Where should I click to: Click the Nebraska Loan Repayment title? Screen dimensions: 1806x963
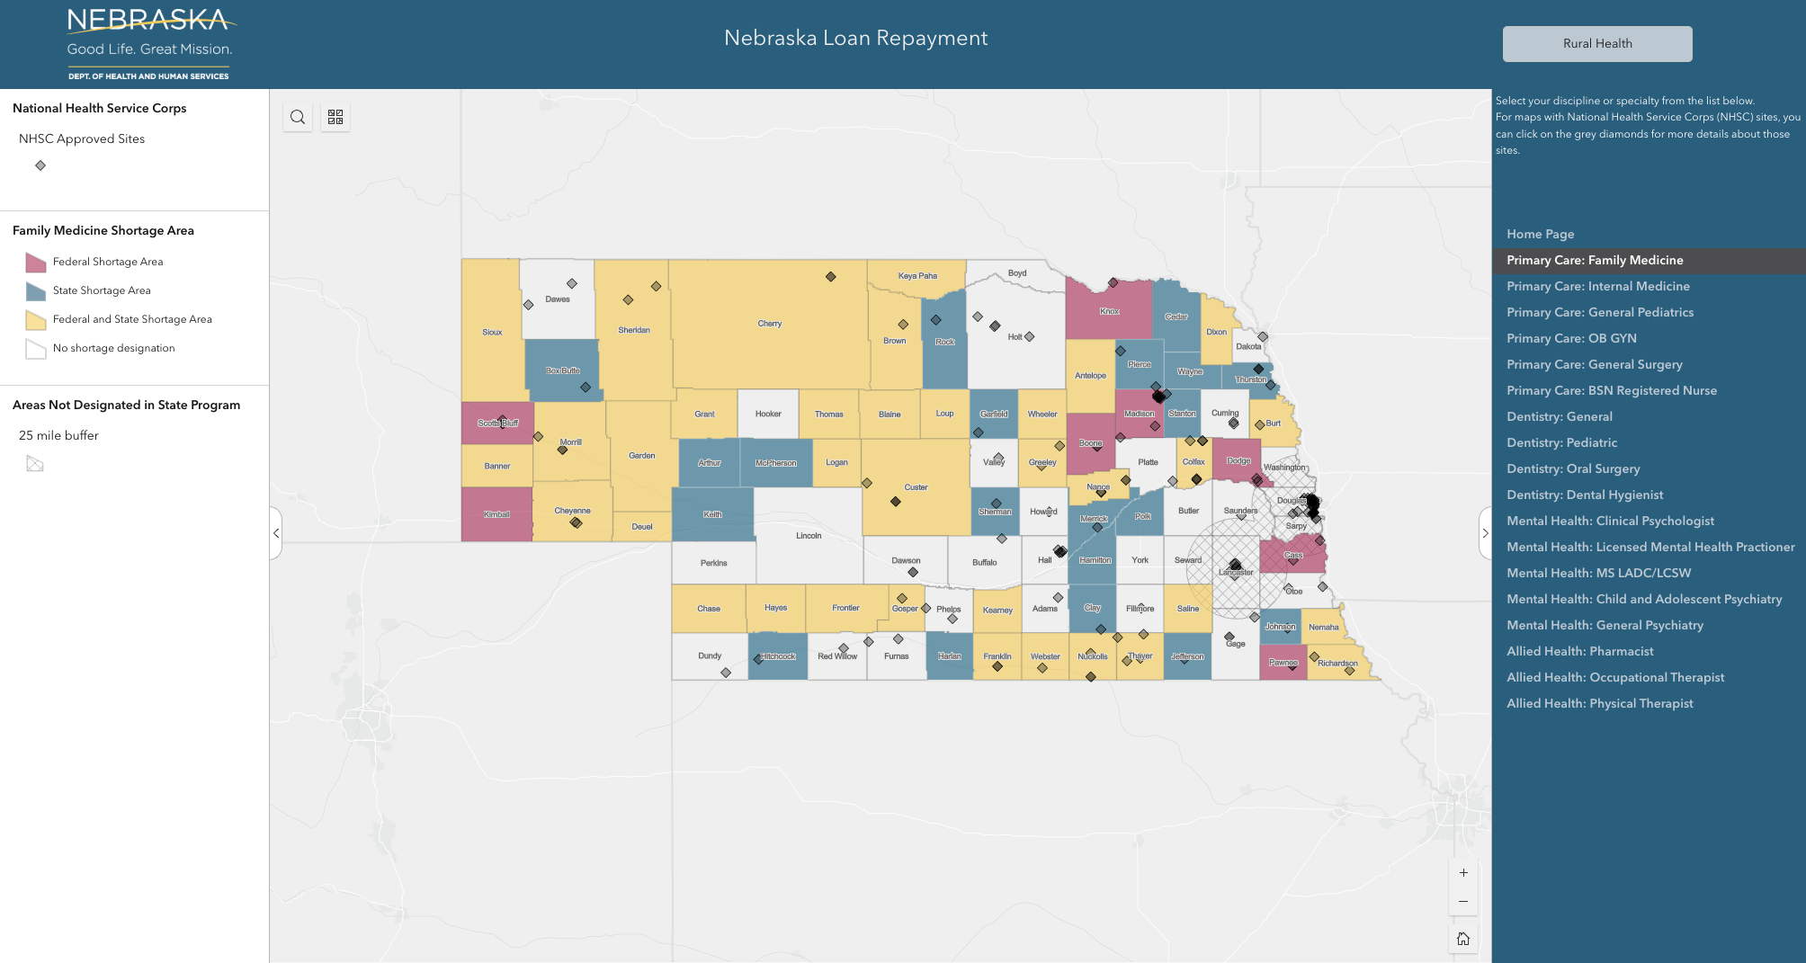click(856, 38)
